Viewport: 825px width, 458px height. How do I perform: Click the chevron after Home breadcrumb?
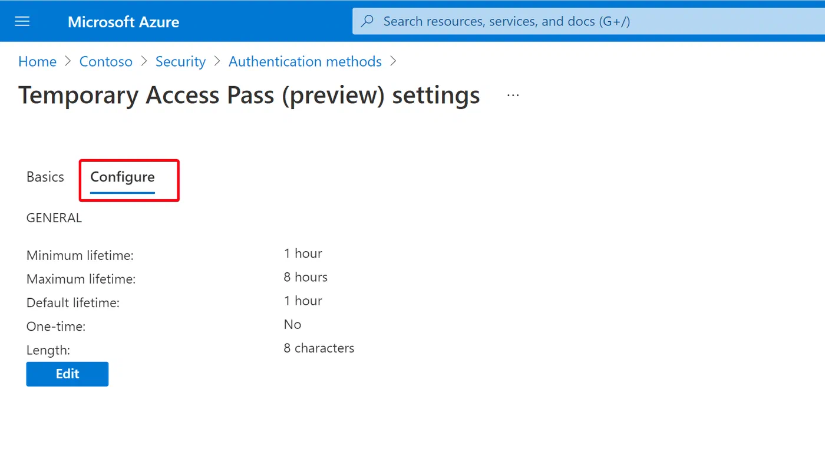[68, 61]
